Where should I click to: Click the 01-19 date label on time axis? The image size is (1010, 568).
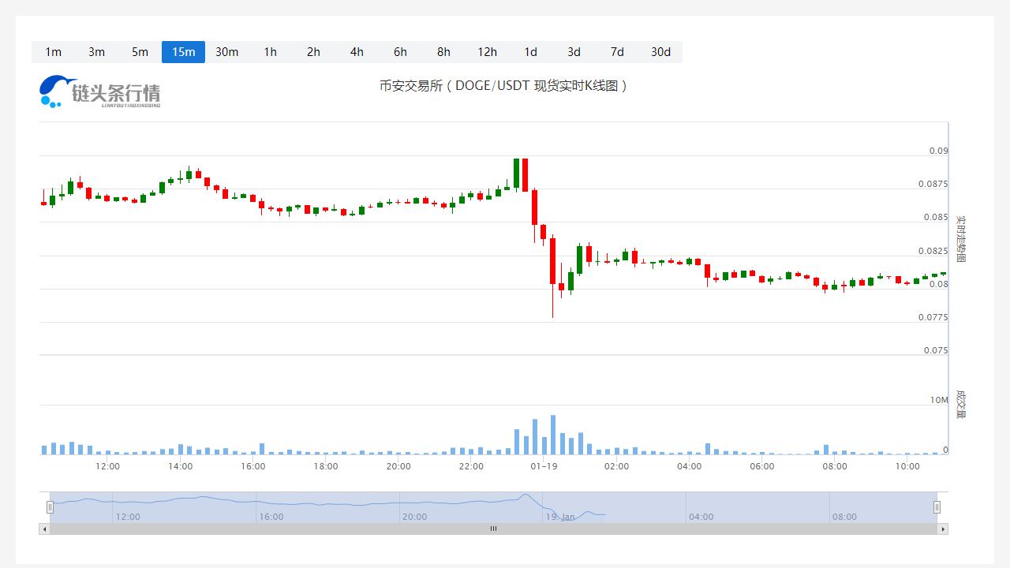coord(544,466)
